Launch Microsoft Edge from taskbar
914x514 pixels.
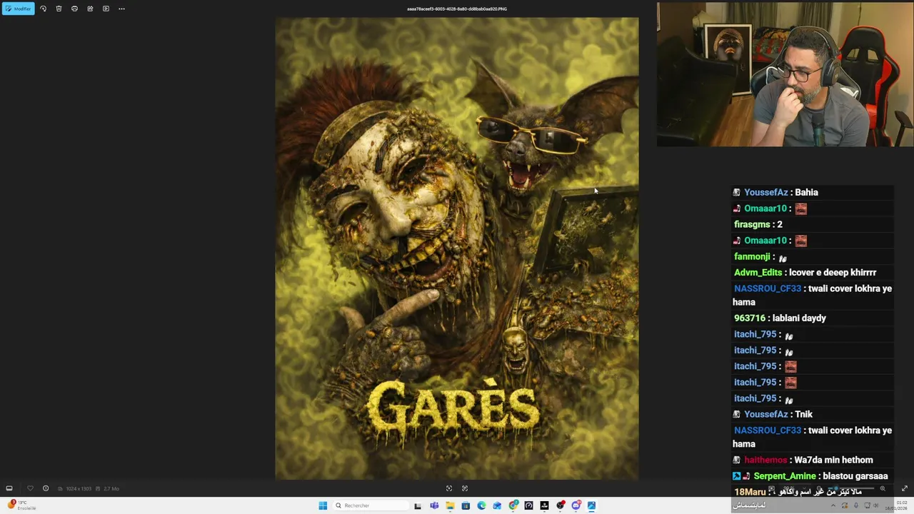(481, 505)
